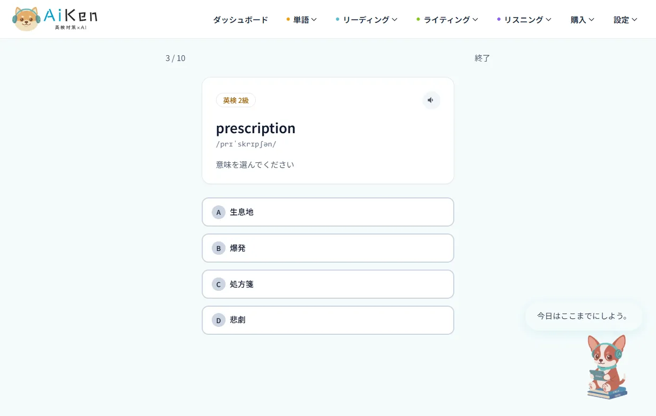Click the circle A answer badge
656x416 pixels.
click(x=219, y=212)
